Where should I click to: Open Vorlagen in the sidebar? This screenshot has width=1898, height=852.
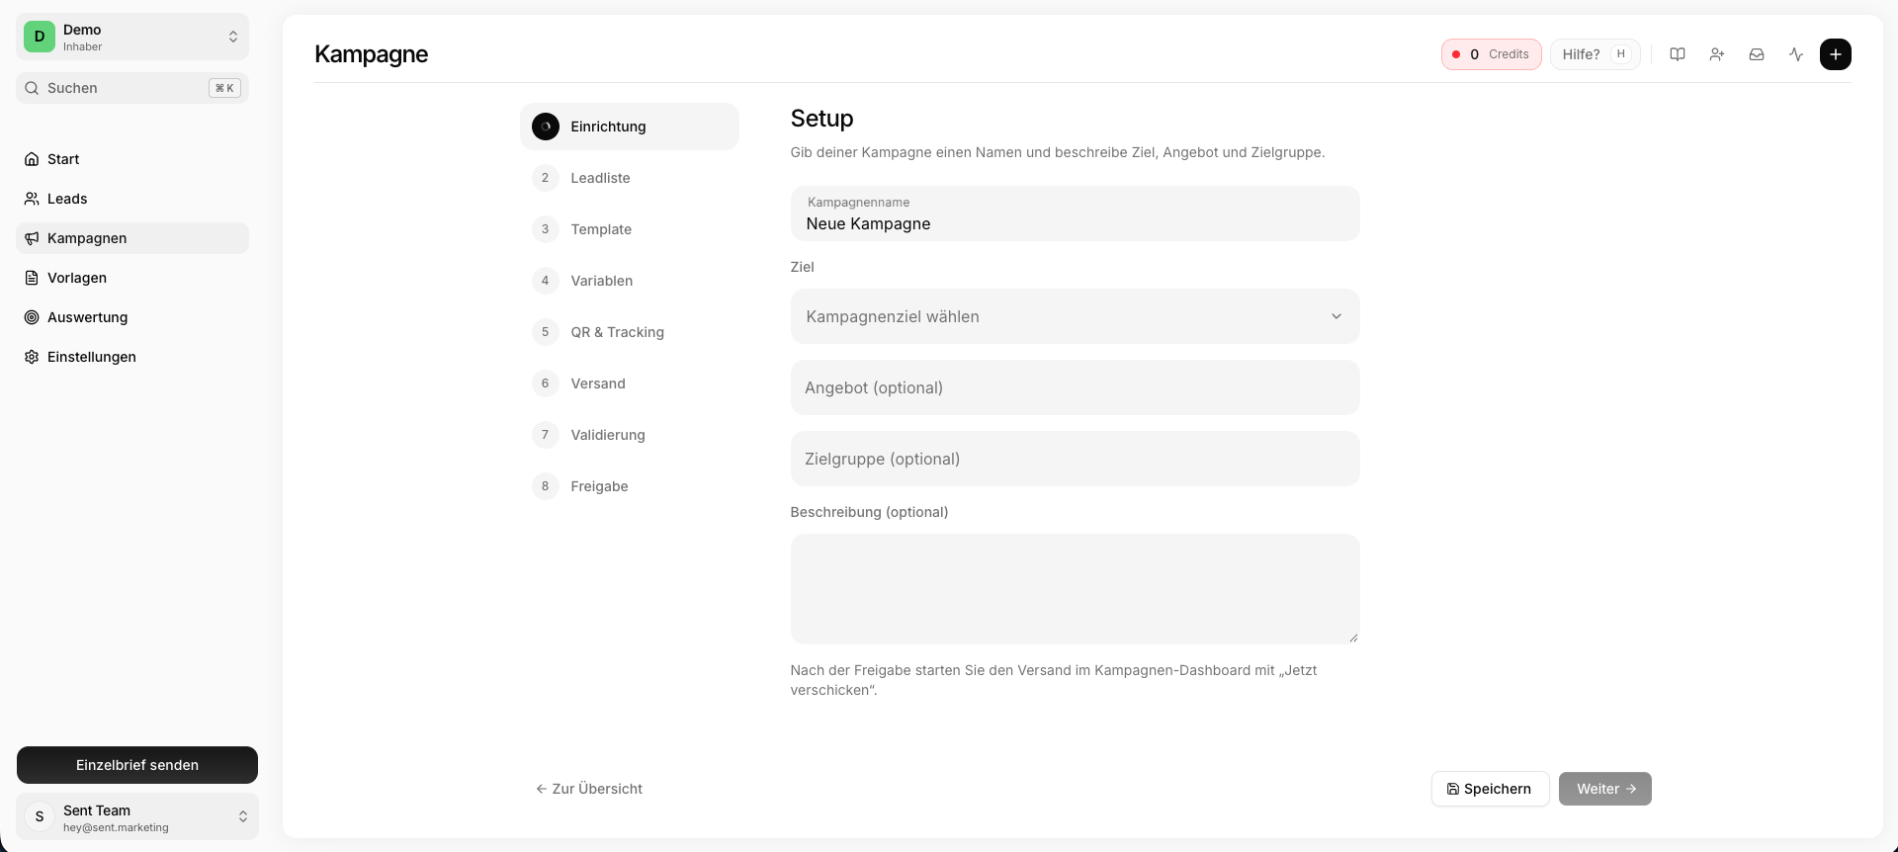click(132, 278)
